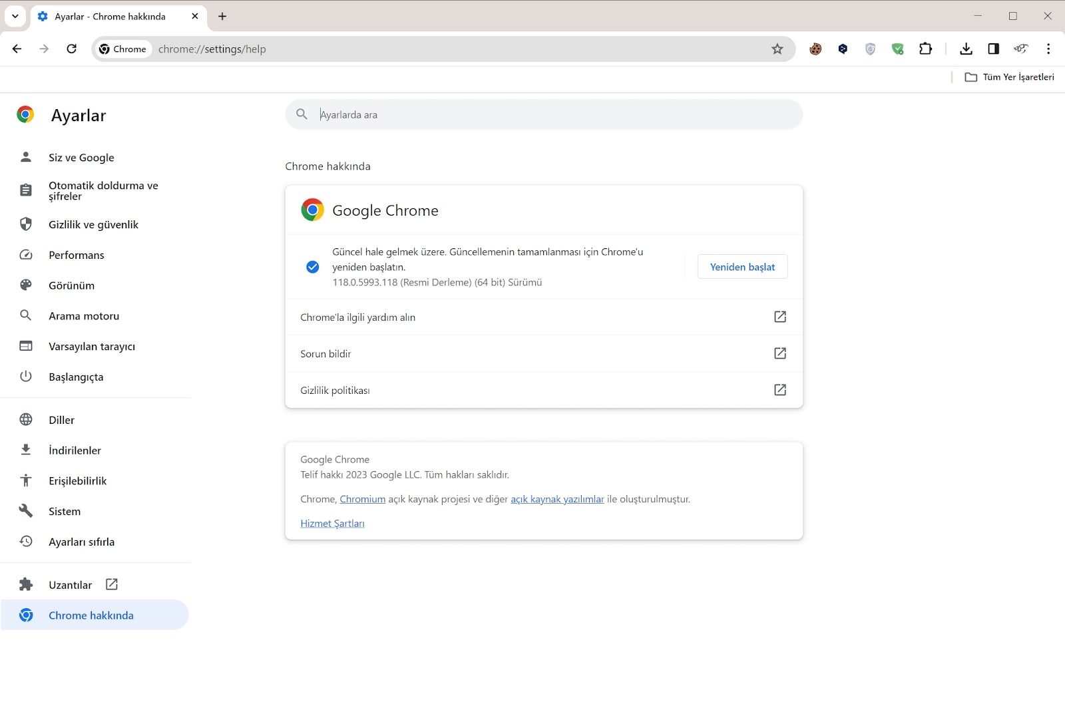The height and width of the screenshot is (702, 1065).
Task: Open Arama motoru settings
Action: pos(95,316)
